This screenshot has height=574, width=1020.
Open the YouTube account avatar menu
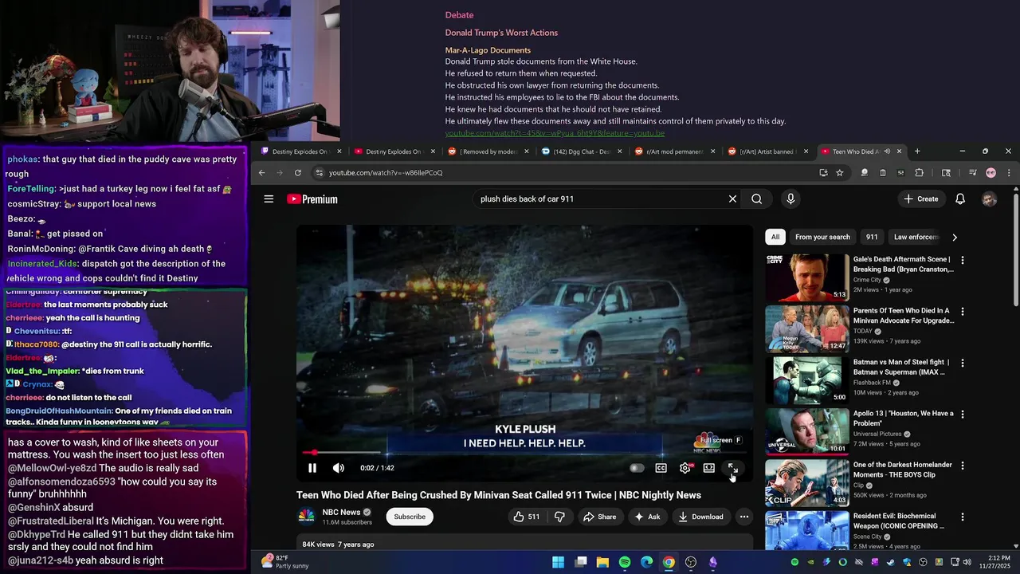pos(989,199)
